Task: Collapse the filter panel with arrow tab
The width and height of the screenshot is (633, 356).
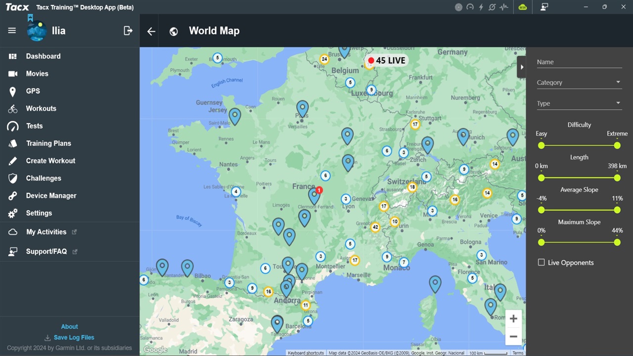Action: tap(522, 67)
